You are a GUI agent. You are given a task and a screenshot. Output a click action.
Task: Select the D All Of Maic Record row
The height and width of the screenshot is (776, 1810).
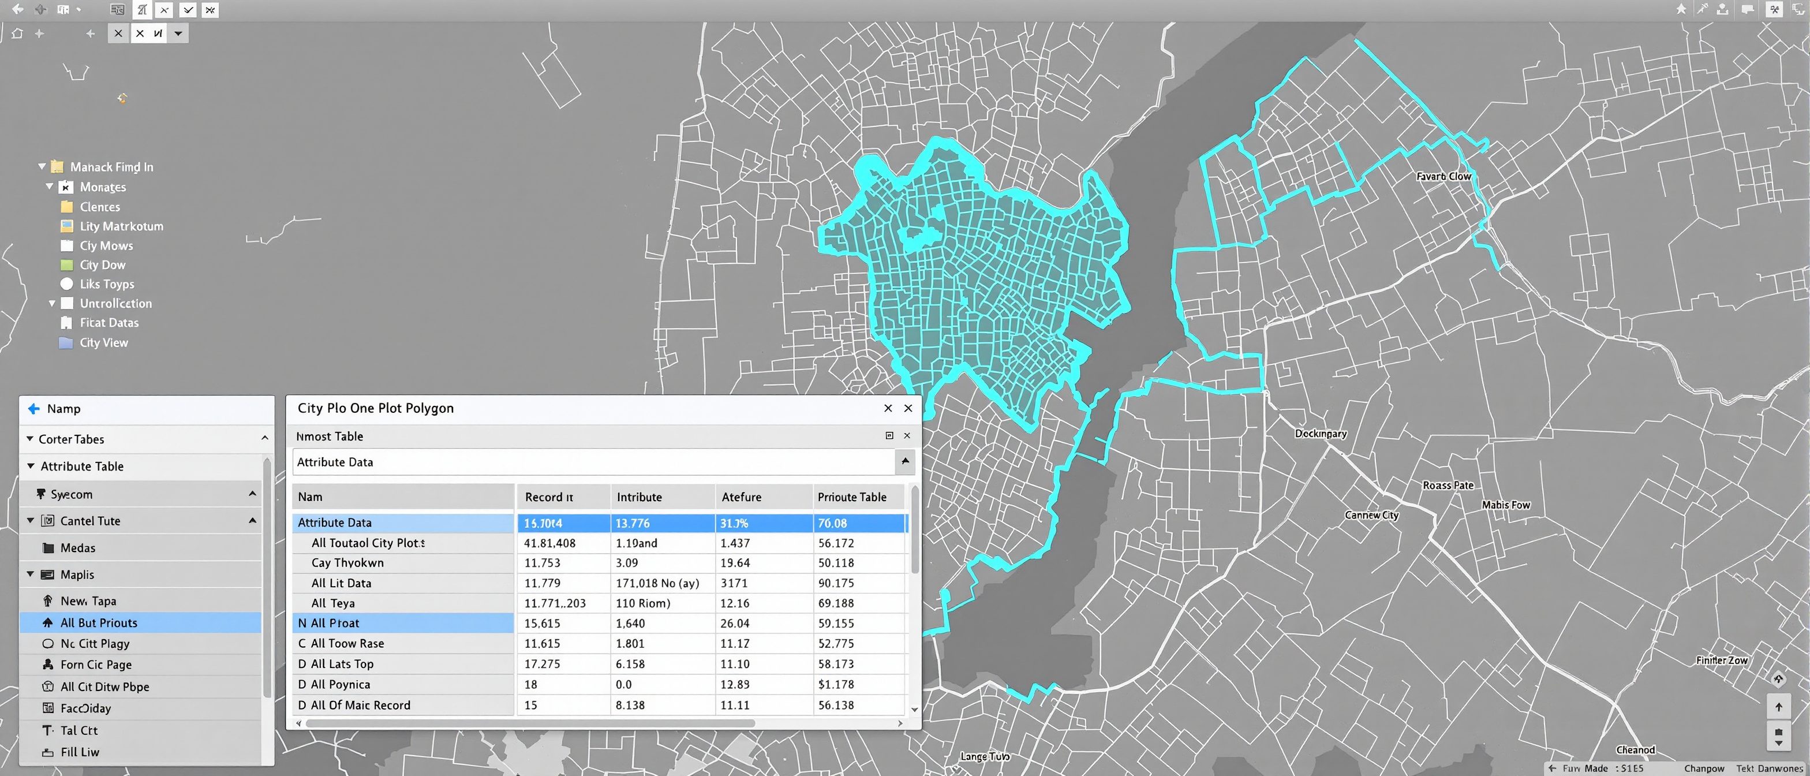coord(599,705)
